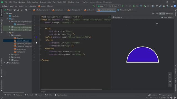Open project panel settings gear
This screenshot has width=177, height=99.
click(x=26, y=10)
